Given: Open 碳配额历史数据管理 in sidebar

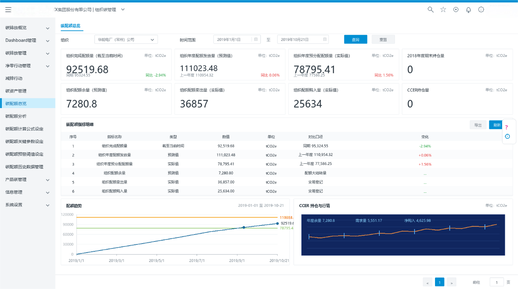Looking at the screenshot, I should 27,167.
